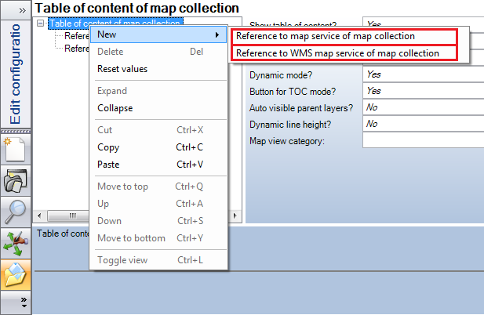Select the highlighted open folder icon
Screen dimensions: 484x315
[x=16, y=274]
